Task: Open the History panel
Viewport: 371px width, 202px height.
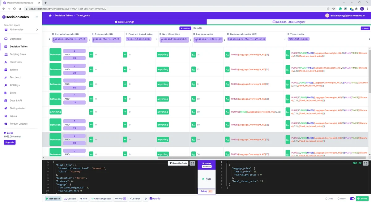Action: click(x=120, y=199)
